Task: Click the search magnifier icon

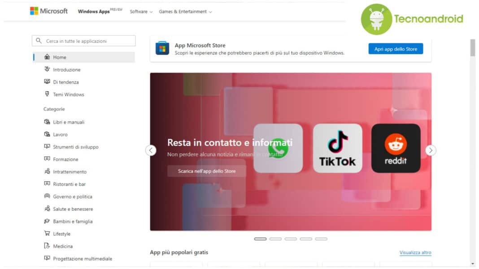Action: pos(39,41)
